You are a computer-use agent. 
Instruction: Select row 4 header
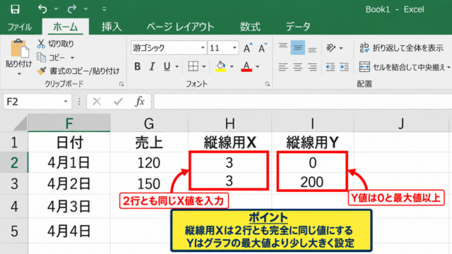pos(14,207)
